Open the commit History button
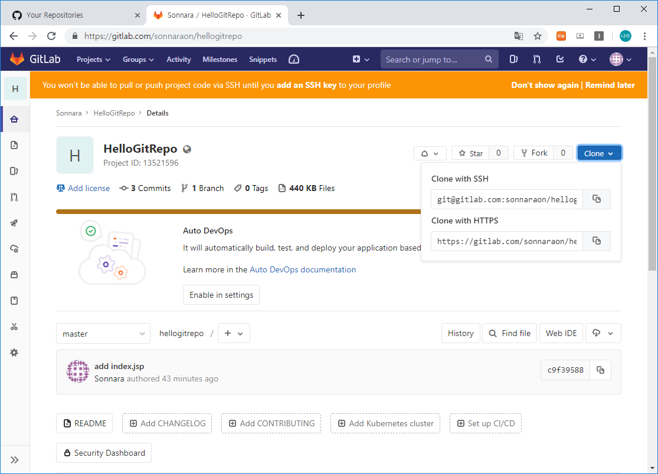658x474 pixels. coord(460,334)
